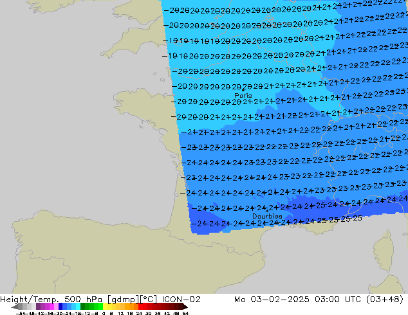
Task: Click the Mo 03-02-2025 date text
Action: pyautogui.click(x=272, y=300)
